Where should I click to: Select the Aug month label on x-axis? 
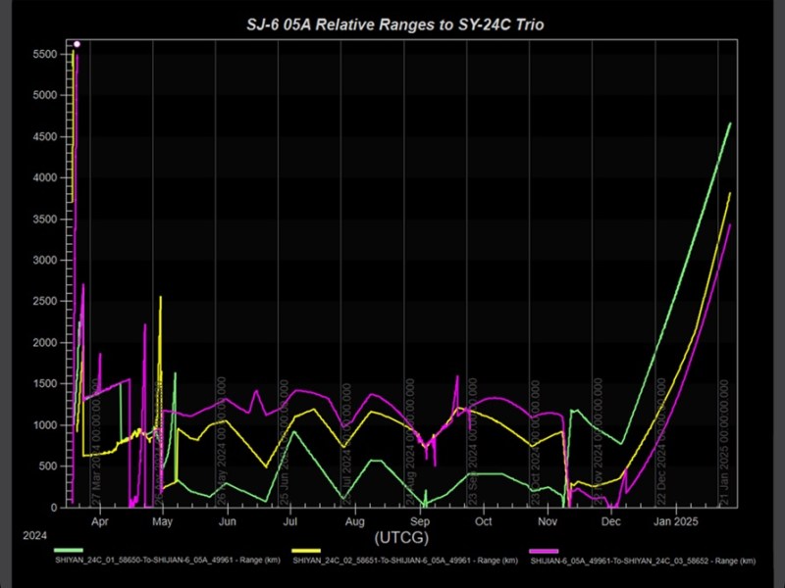[355, 522]
